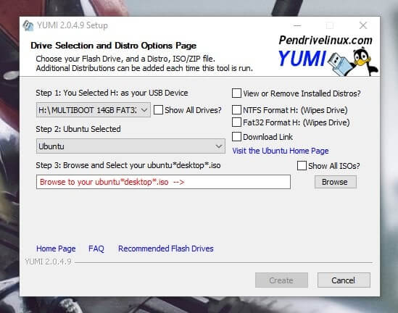Image resolution: width=398 pixels, height=313 pixels.
Task: Enable Show All Drives checkbox
Action: (158, 110)
